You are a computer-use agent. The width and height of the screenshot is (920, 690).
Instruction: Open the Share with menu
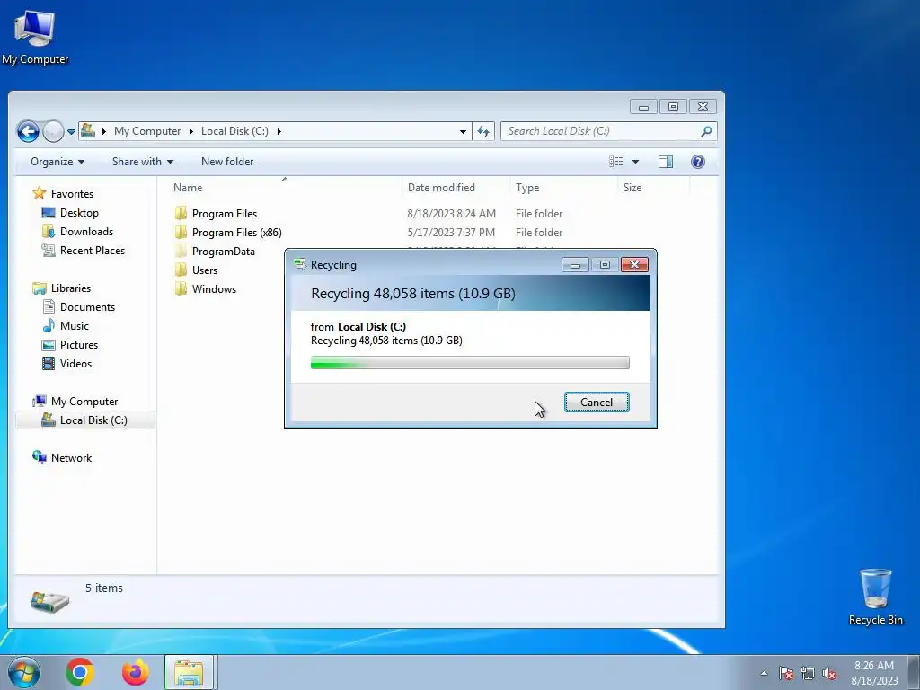click(143, 162)
